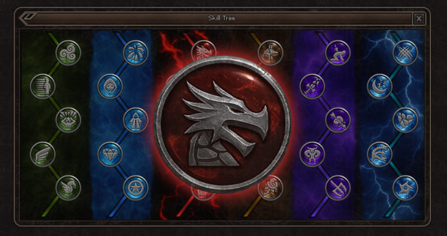Select the purple crossed scythes skill

coord(338,188)
